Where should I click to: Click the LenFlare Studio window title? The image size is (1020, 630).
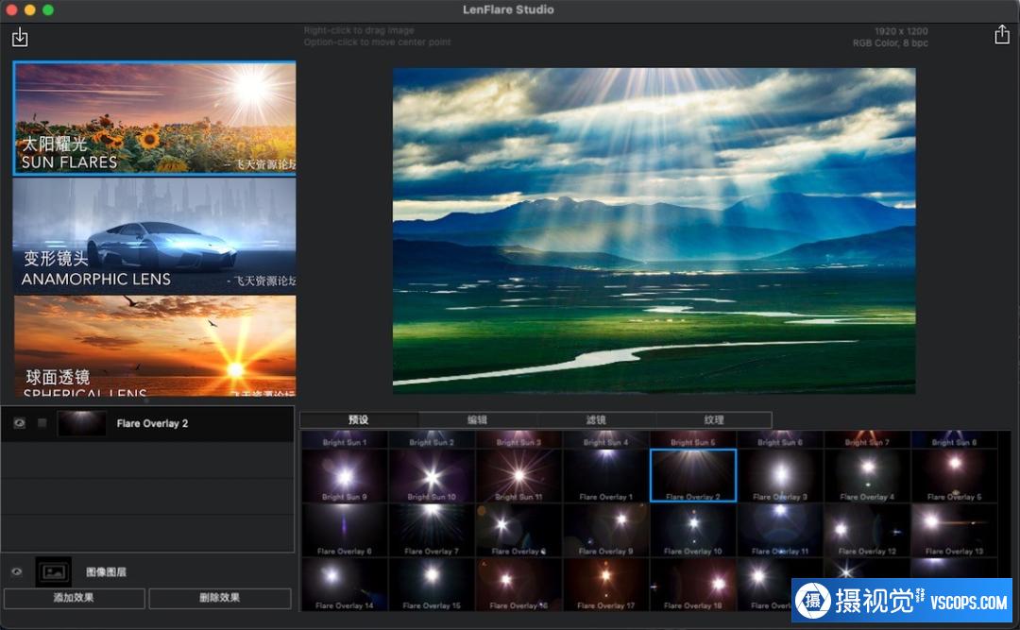[508, 9]
